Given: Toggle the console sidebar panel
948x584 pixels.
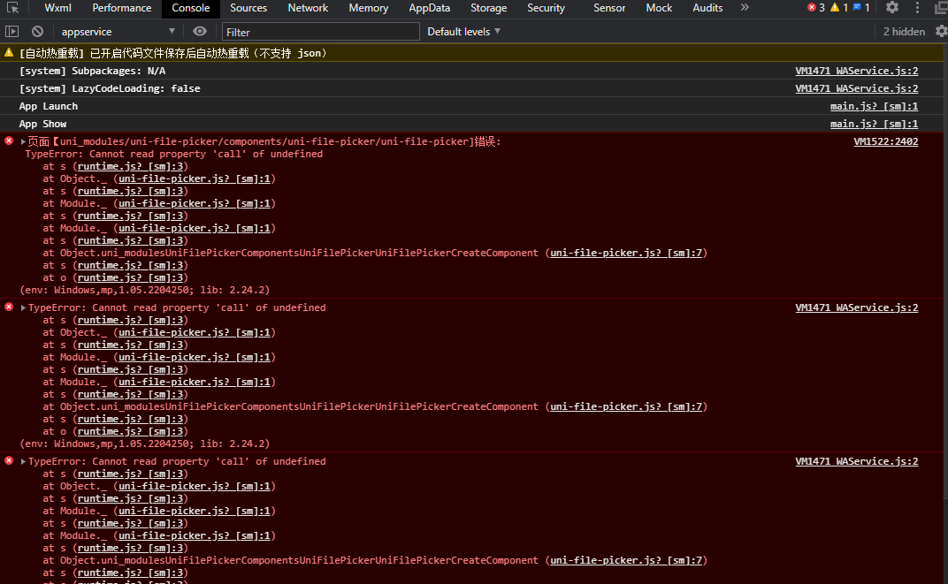Looking at the screenshot, I should (x=12, y=30).
